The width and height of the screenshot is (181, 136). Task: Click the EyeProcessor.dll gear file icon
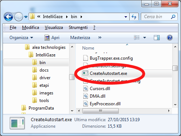coord(85,104)
